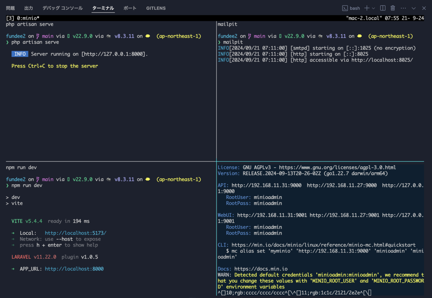Open the minio-mc.html#quickstart CLI link
The height and width of the screenshot is (298, 432).
323,245
